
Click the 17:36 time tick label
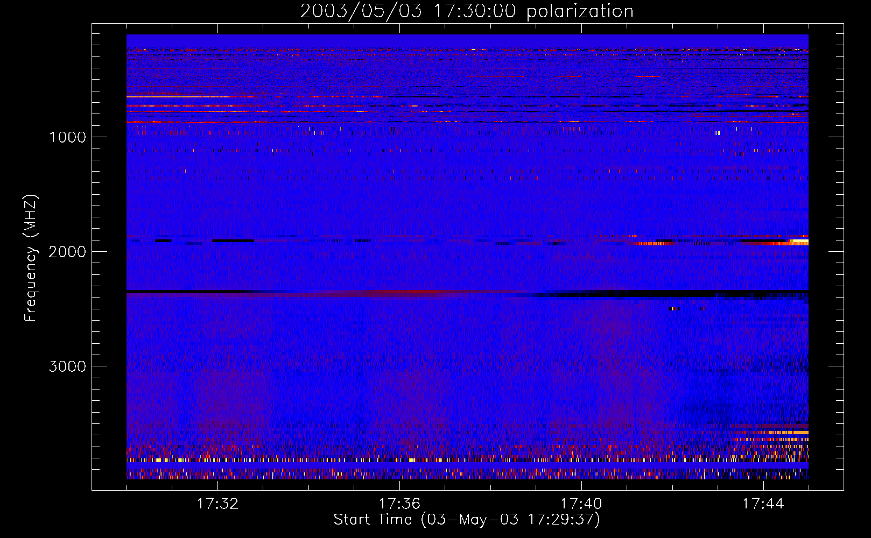pyautogui.click(x=399, y=504)
